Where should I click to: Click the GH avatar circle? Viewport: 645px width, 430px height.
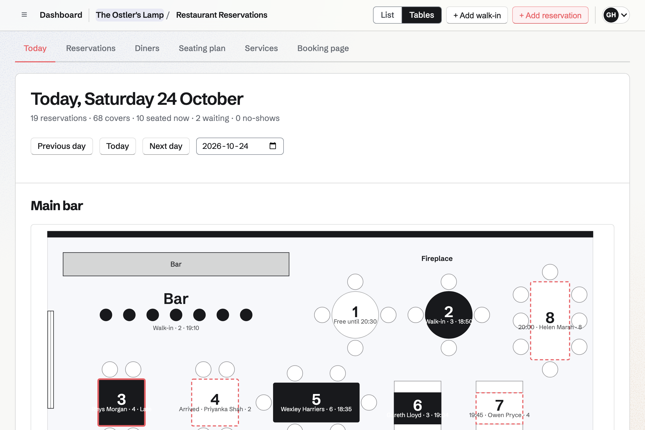point(611,15)
